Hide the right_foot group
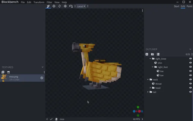The width and height of the screenshot is (193, 121). [190, 67]
